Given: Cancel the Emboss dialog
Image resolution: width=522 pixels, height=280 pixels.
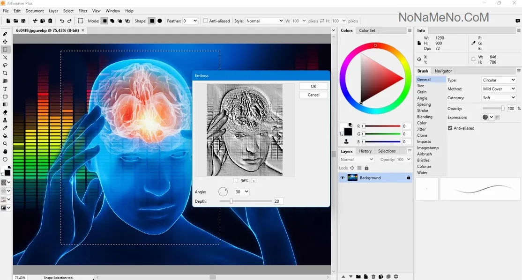Looking at the screenshot, I should tap(313, 95).
